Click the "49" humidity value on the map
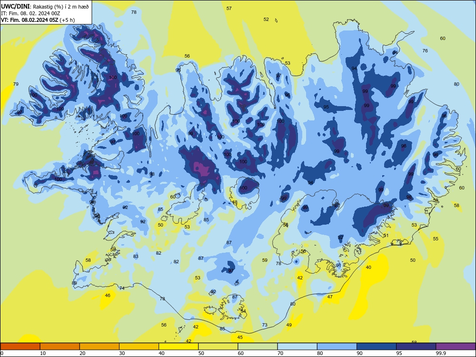This screenshot has width=476, height=357. (x=289, y=325)
